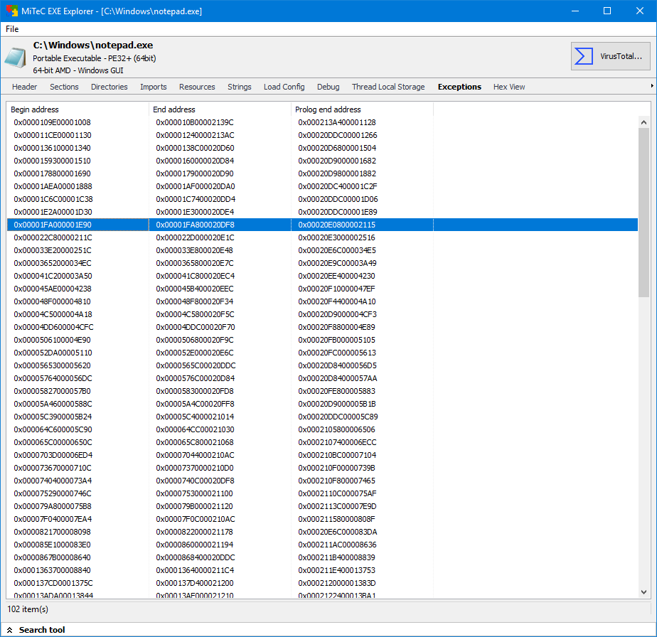Viewport: 657px width, 637px height.
Task: Click highlighted begin address 0x00001FA000001E90
Action: (53, 225)
